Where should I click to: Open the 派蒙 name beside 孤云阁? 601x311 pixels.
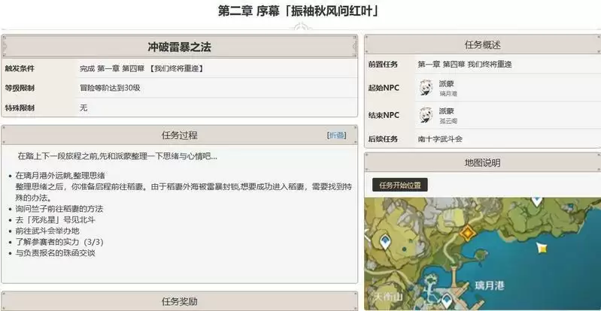tap(447, 111)
